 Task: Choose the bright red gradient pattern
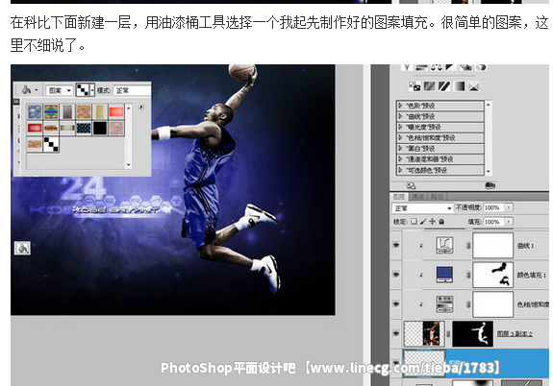pos(116,112)
